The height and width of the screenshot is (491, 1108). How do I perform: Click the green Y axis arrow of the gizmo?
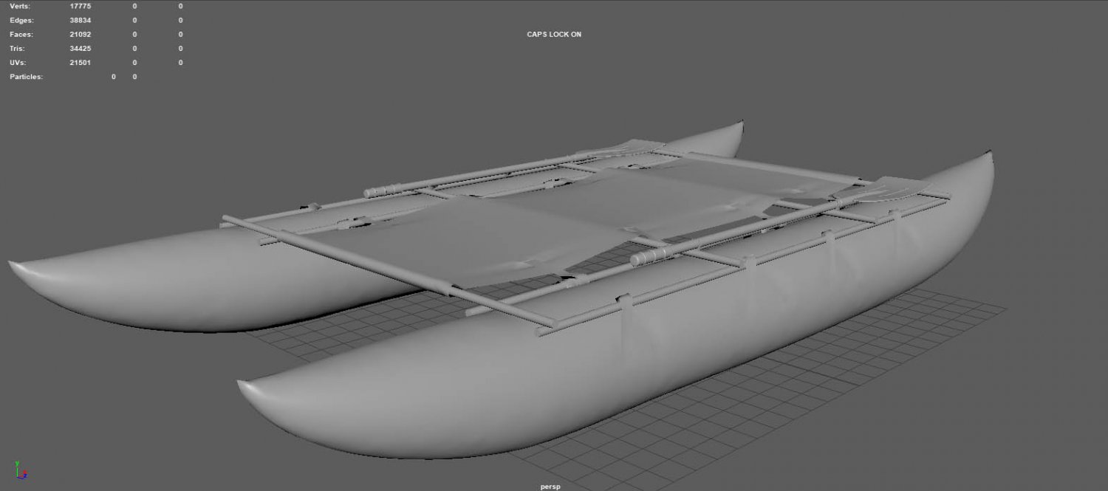17,464
